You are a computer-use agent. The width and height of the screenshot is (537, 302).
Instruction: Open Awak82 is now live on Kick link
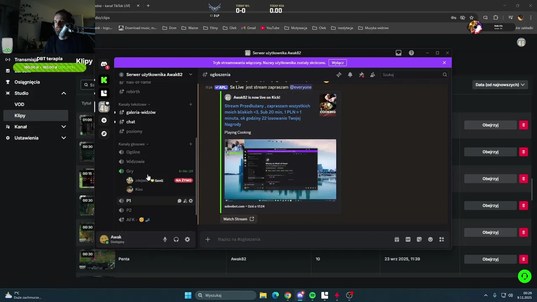257,97
